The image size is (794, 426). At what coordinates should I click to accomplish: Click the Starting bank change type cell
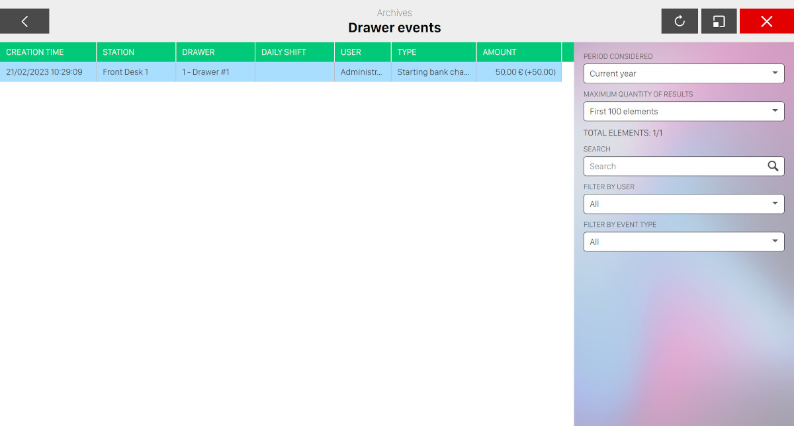[433, 72]
